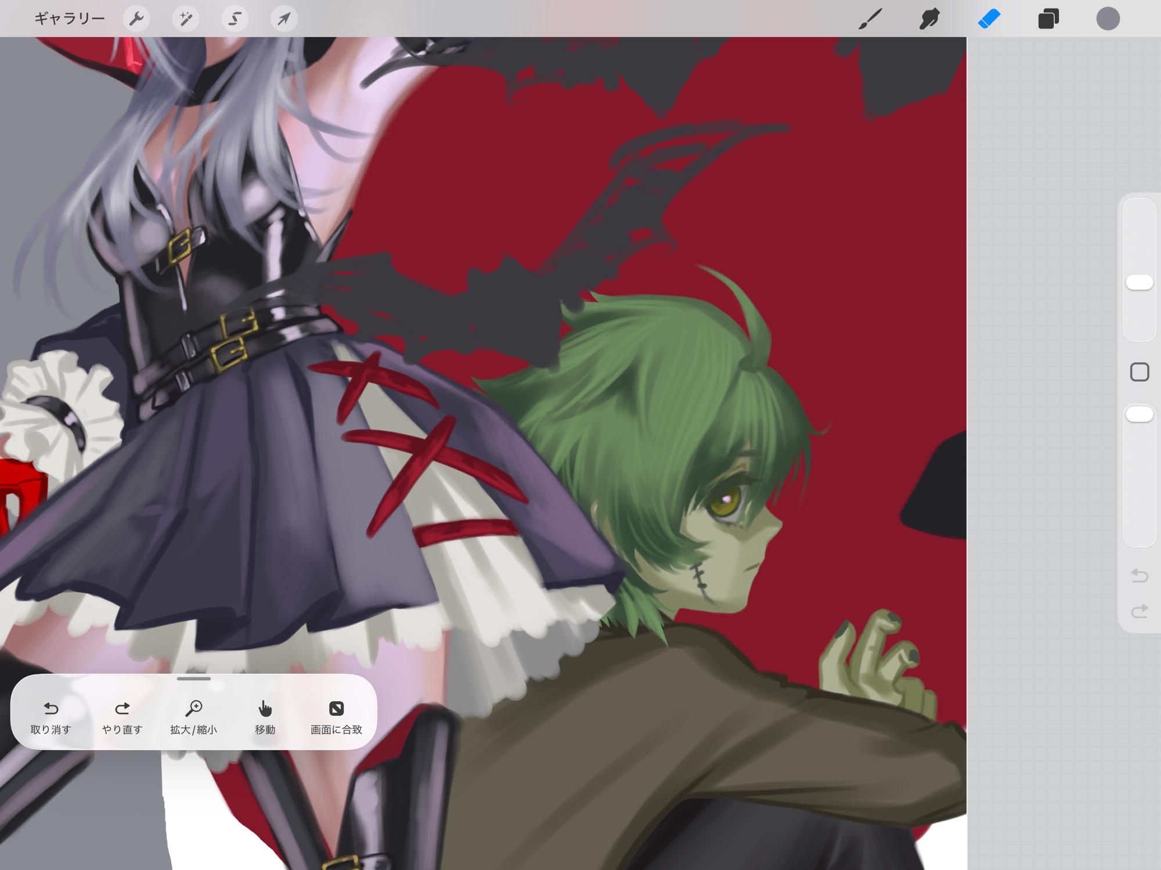This screenshot has height=870, width=1161.
Task: Return to the ギャラリー gallery
Action: click(69, 19)
